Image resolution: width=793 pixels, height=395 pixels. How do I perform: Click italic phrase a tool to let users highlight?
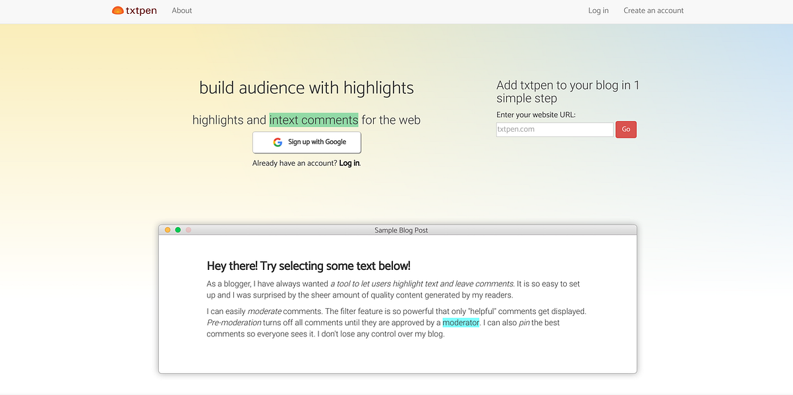[422, 284]
